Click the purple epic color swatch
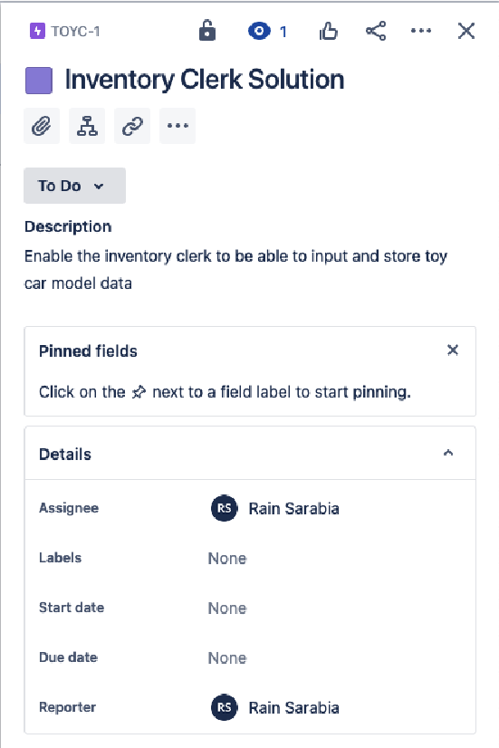 click(x=39, y=80)
